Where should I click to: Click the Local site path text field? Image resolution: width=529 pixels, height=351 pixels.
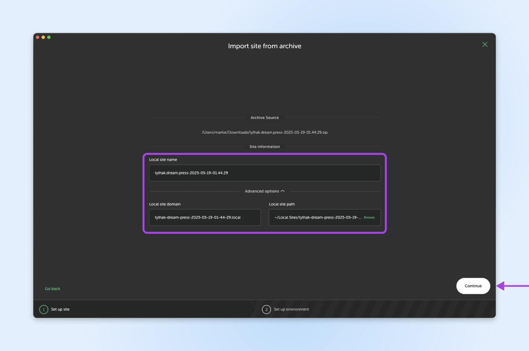tap(317, 218)
